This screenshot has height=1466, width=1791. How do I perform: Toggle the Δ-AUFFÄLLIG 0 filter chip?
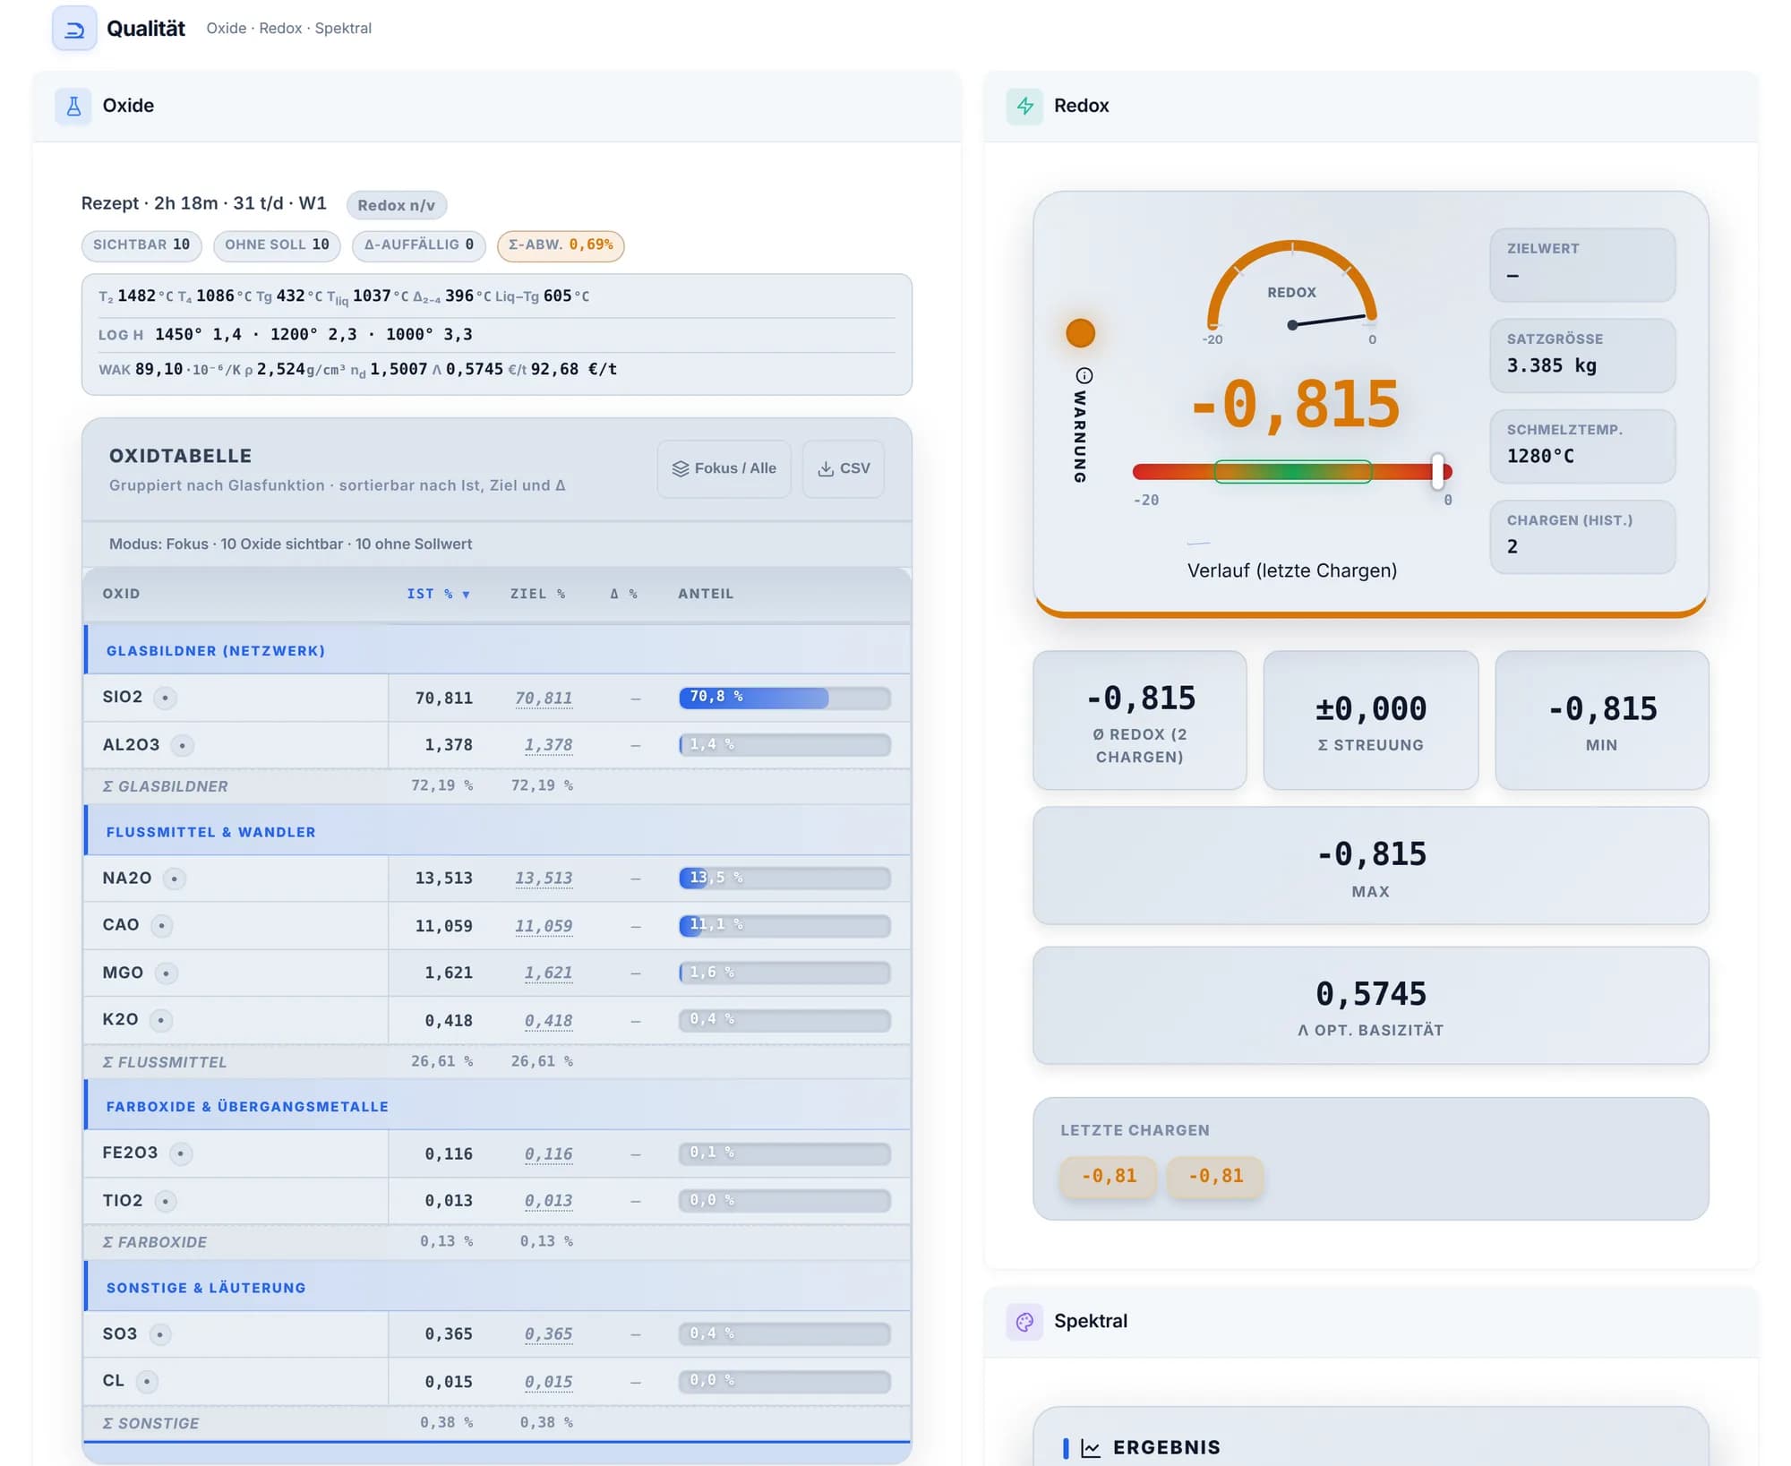point(419,244)
